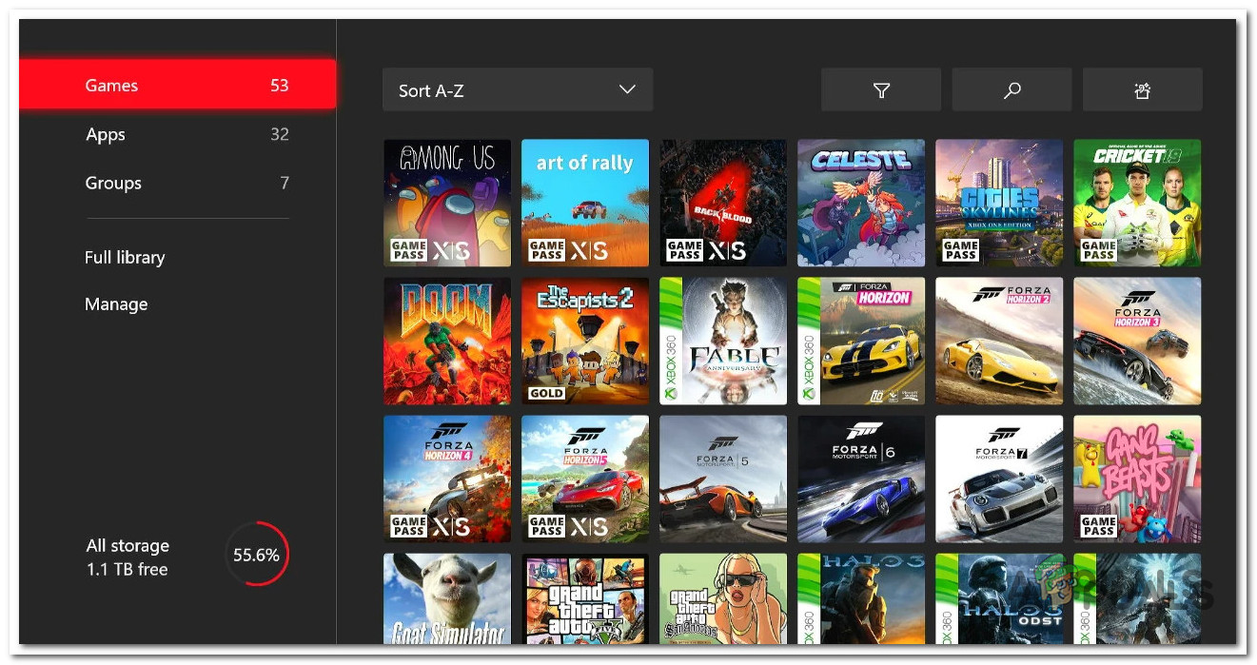
Task: Click the Groups count 7
Action: 285,183
